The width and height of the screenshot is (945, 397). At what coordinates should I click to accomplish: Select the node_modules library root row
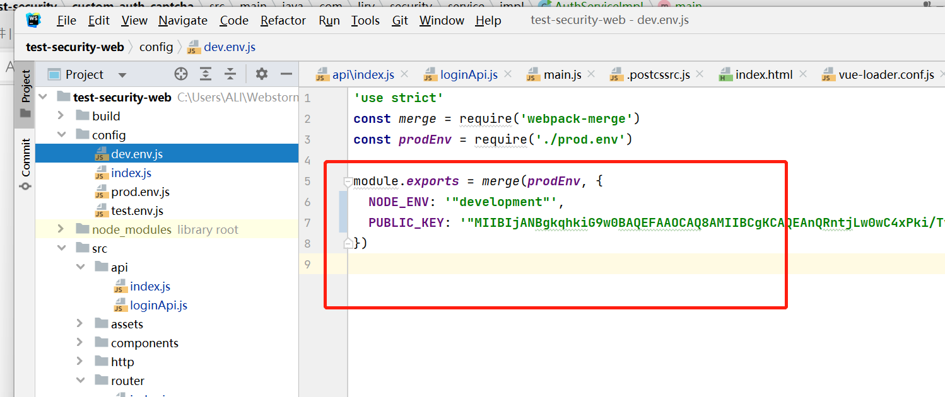point(167,229)
